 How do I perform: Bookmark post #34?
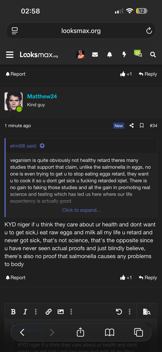(x=142, y=126)
